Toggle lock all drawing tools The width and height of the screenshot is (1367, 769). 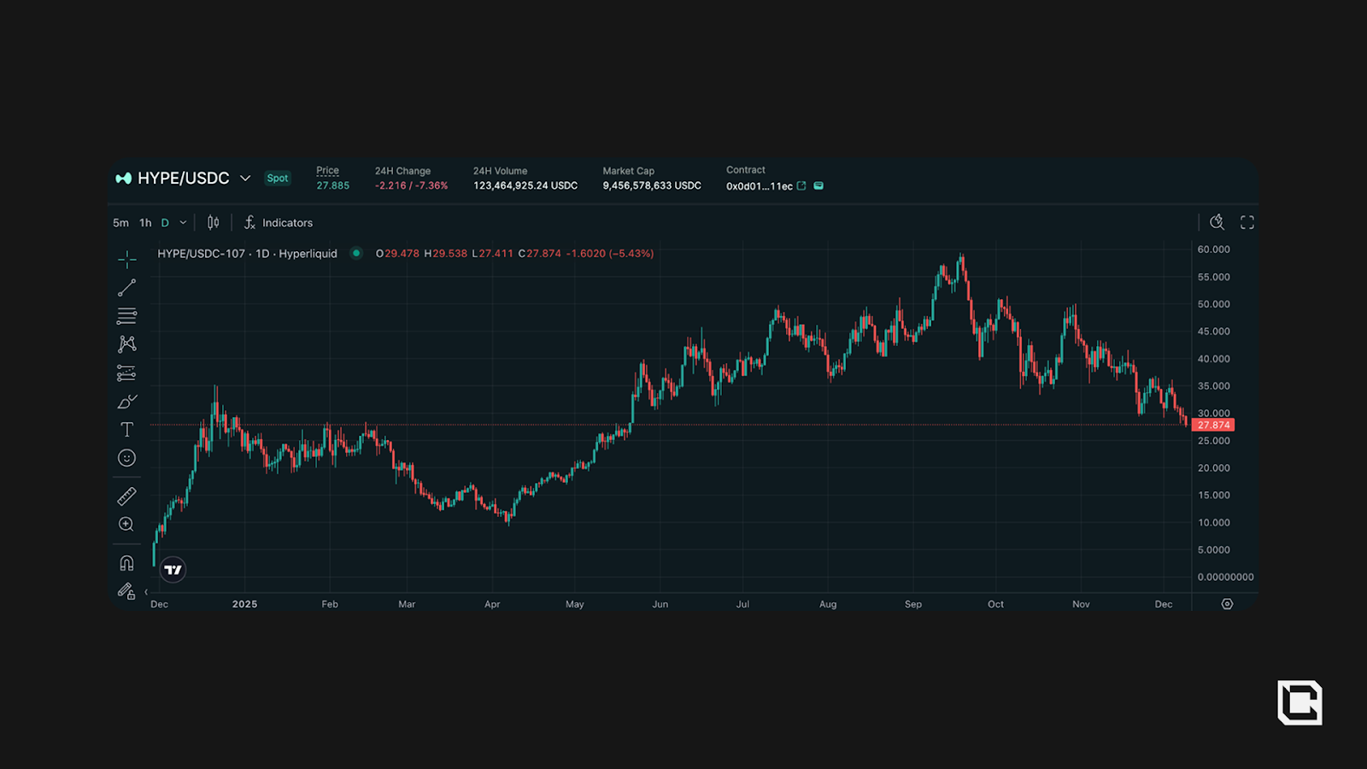(x=126, y=591)
